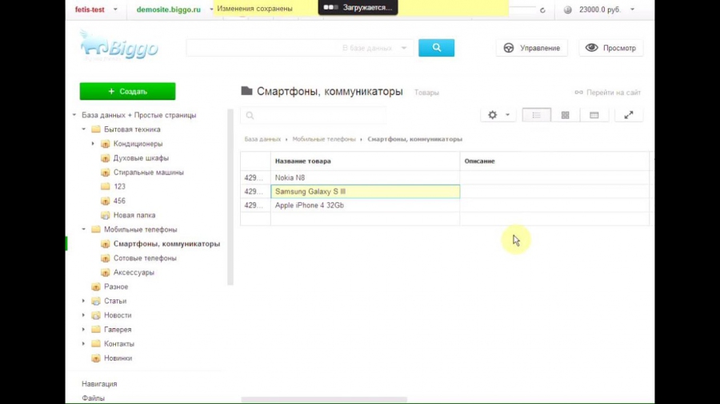Click the sidebar tree vertical scrollbar
This screenshot has height=404, width=720.
click(230, 197)
